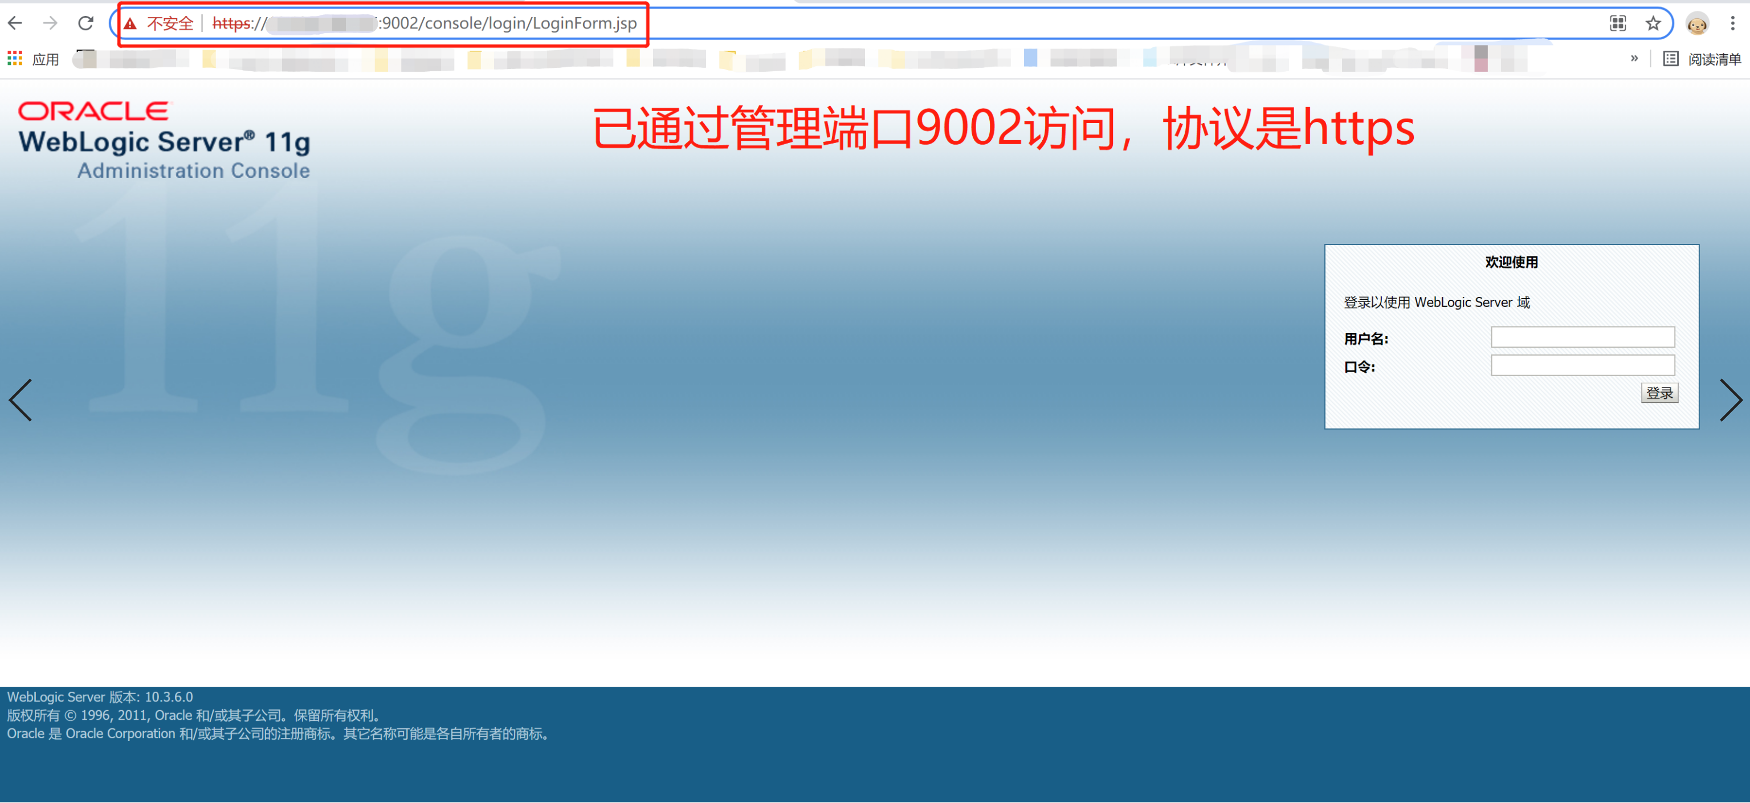Screen dimensions: 1750x803
Task: Click the 登录 login button
Action: [1659, 393]
